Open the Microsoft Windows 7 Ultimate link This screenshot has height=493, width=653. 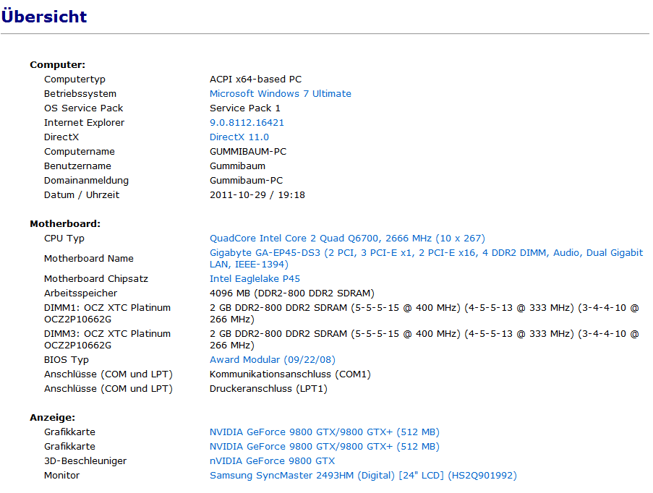point(281,94)
